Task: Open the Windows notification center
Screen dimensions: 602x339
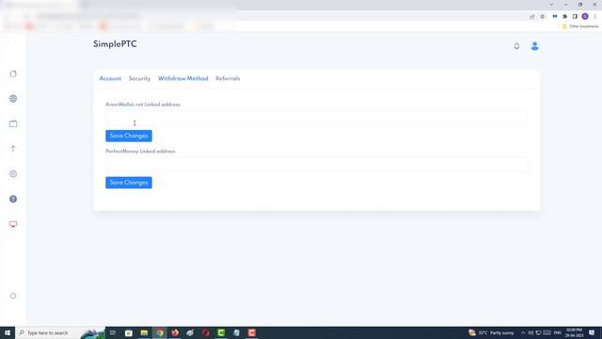Action: pyautogui.click(x=592, y=332)
